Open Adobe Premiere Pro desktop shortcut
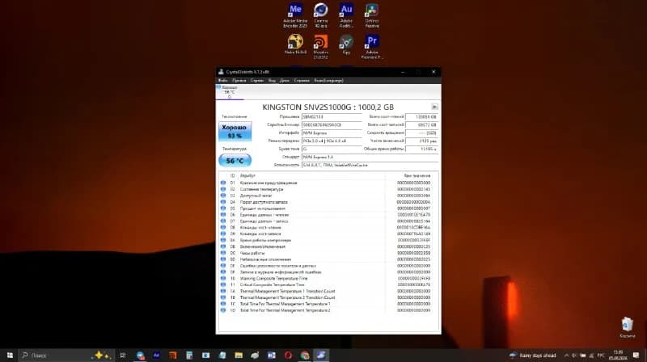Screen dimensions: 647x362 pos(372,47)
